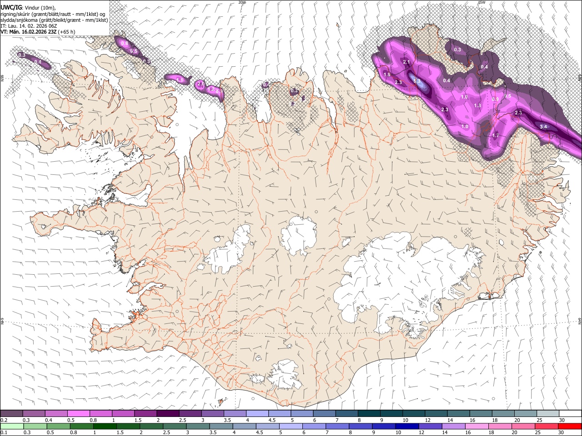Select rain legend swatch between 1 and 1.5
Image resolution: width=582 pixels, height=436 pixels.
click(x=105, y=426)
